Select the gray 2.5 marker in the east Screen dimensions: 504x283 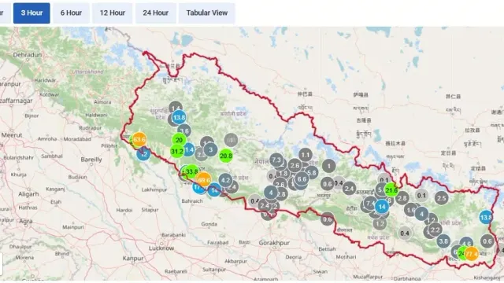pos(442,198)
